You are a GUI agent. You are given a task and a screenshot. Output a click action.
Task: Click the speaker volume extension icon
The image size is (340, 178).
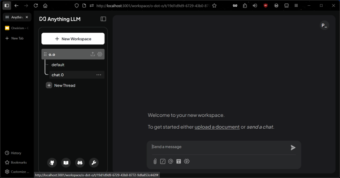tap(255, 6)
